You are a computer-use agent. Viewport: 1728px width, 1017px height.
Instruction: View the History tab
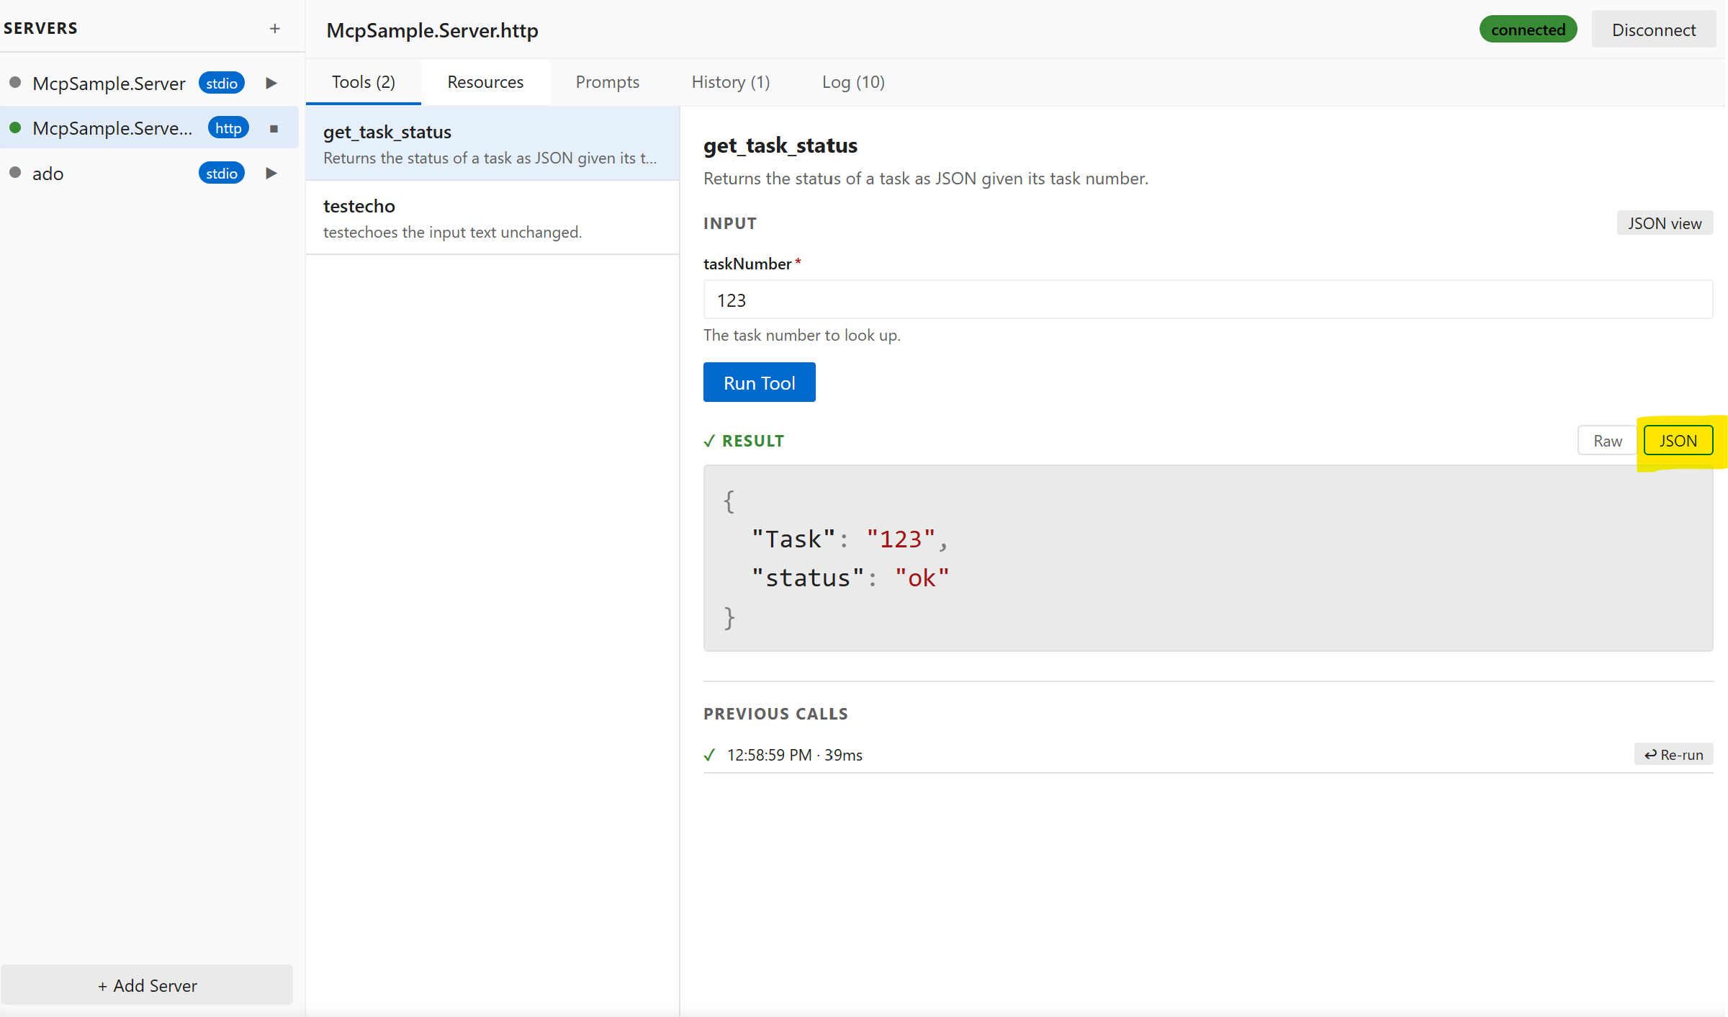coord(730,81)
